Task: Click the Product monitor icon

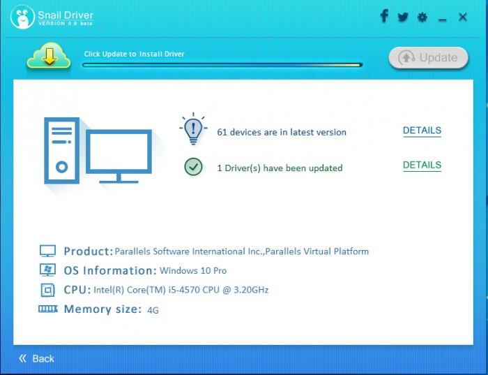Action: (47, 251)
